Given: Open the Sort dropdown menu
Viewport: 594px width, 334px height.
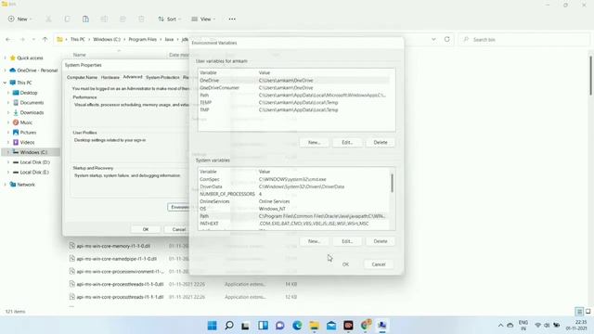Looking at the screenshot, I should [x=170, y=19].
